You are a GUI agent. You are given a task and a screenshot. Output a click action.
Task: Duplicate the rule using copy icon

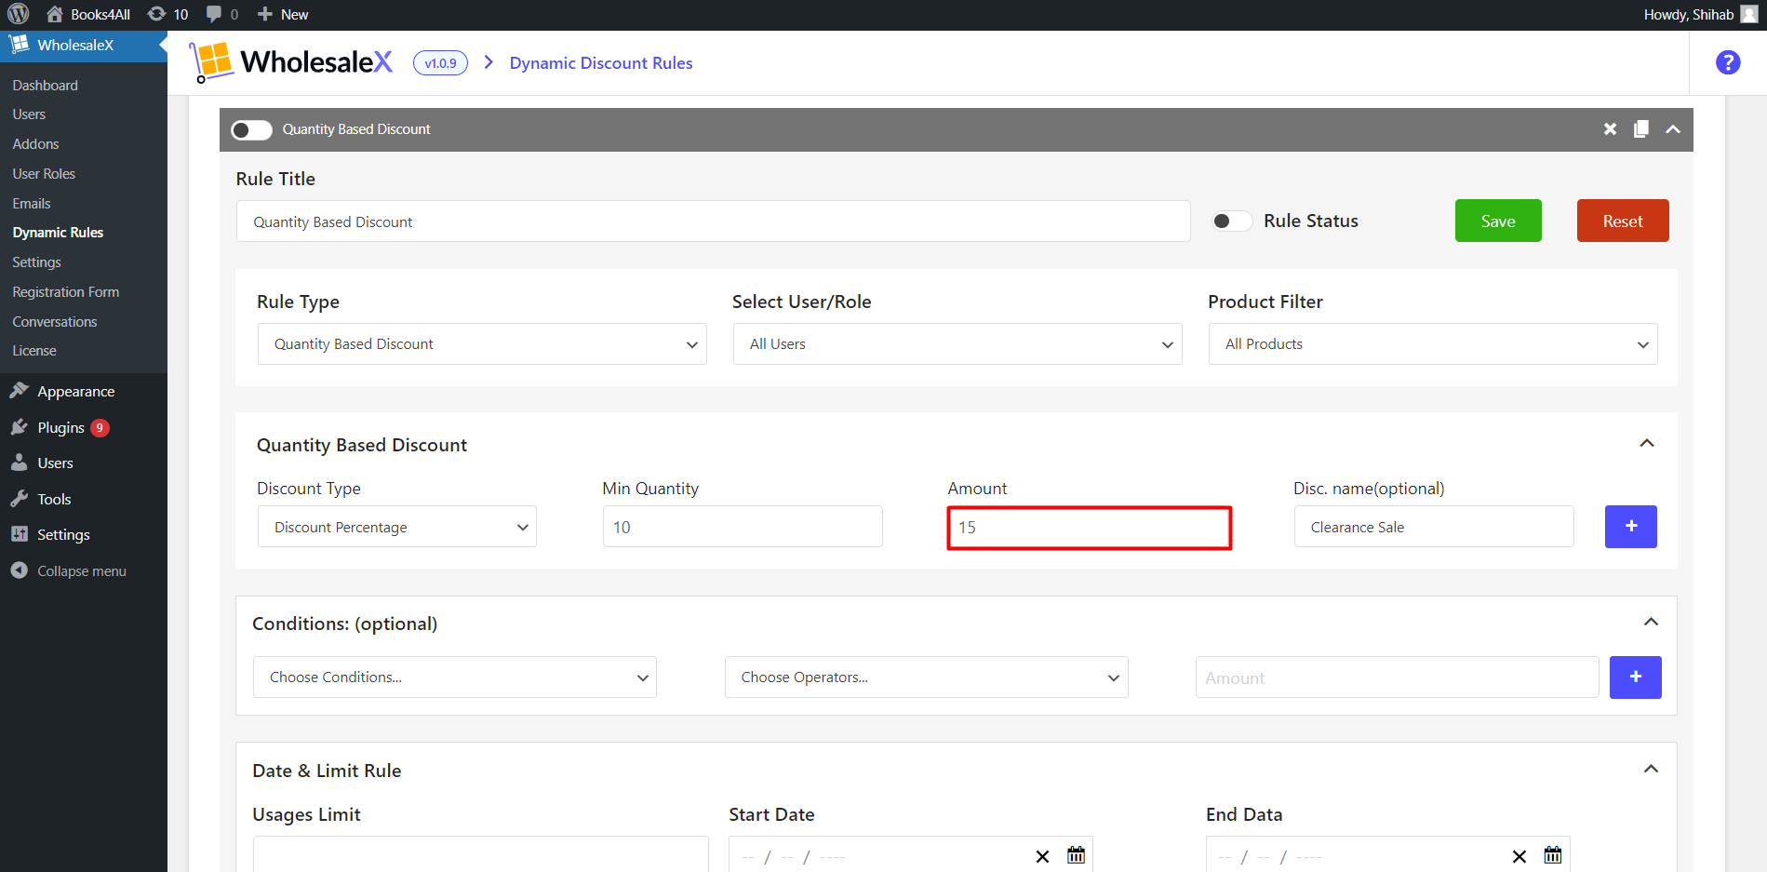click(x=1641, y=129)
